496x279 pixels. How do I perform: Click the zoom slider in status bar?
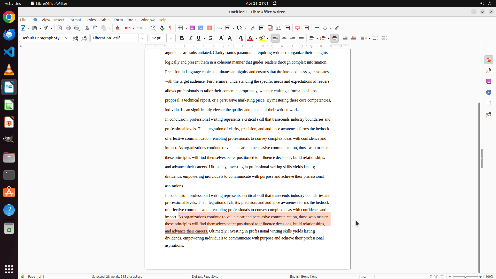click(465, 276)
